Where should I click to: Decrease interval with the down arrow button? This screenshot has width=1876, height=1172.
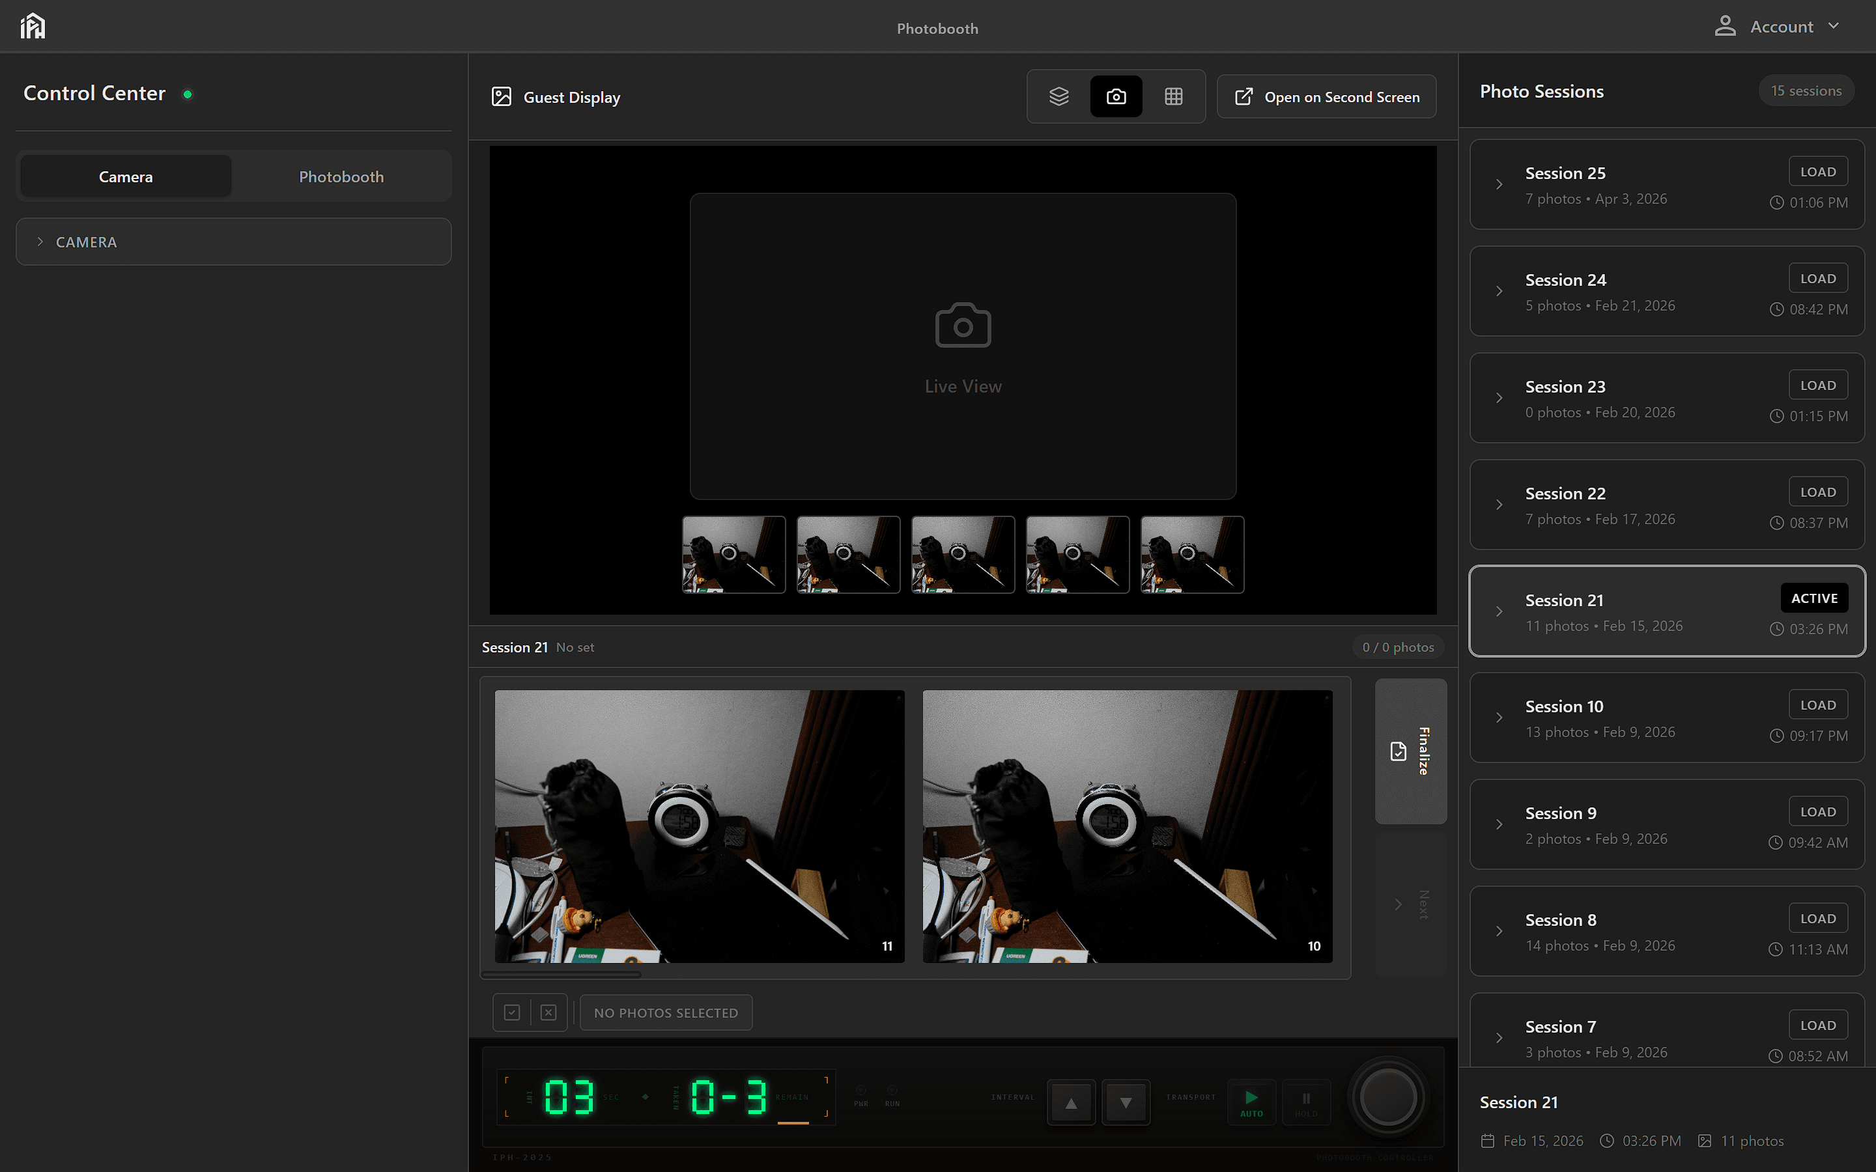pos(1126,1102)
